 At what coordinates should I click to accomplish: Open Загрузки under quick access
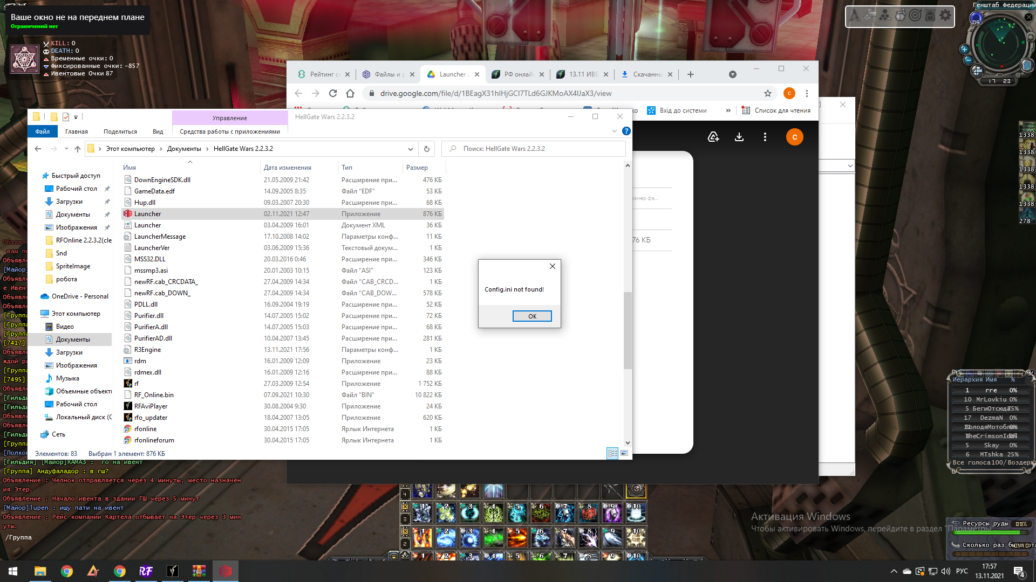coord(69,202)
